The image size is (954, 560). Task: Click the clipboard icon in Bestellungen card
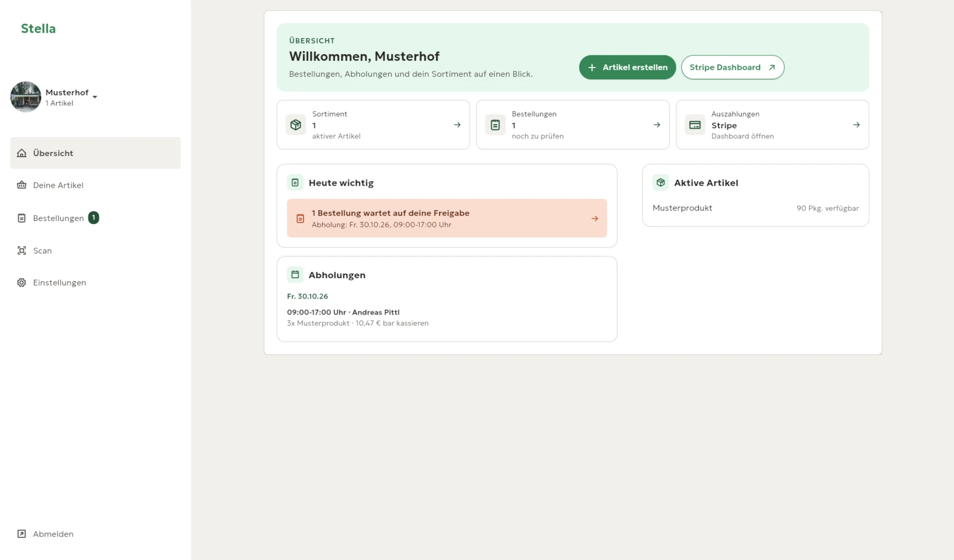point(495,125)
